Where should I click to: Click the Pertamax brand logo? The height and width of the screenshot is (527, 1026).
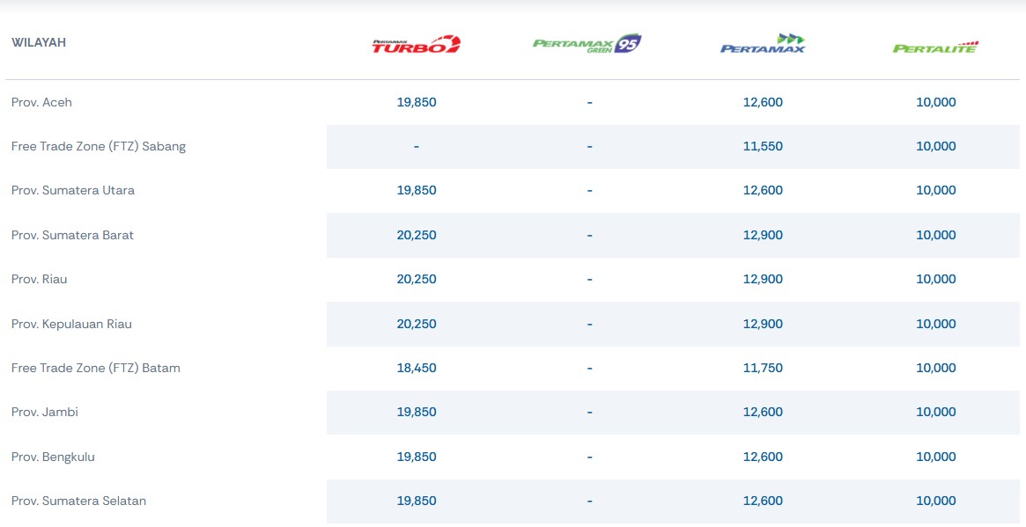(763, 43)
